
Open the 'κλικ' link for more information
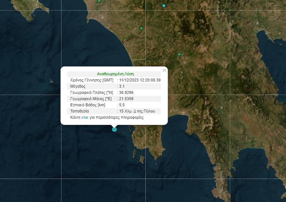[85, 118]
